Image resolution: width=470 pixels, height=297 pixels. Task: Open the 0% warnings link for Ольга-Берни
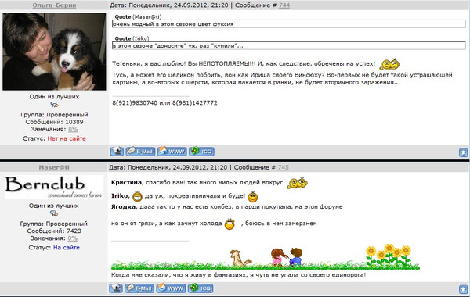pyautogui.click(x=73, y=129)
